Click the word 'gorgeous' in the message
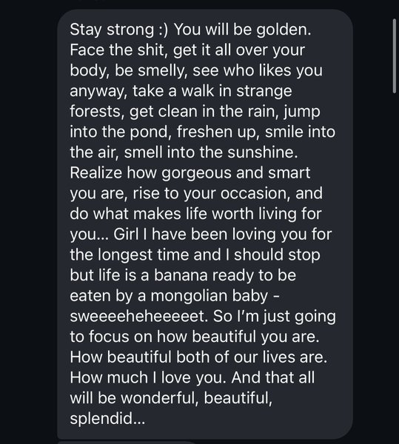 coord(196,173)
